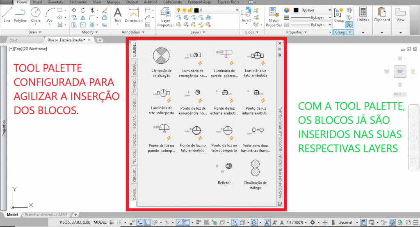Viewport: 420px width, 227px height.
Task: Add a new layout with plus button
Action: coord(76,214)
